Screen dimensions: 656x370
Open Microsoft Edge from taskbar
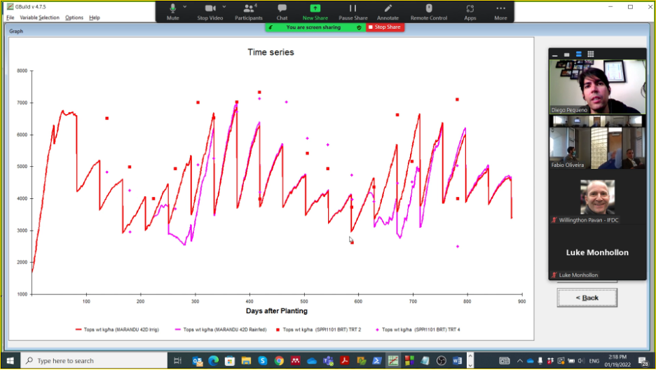tap(213, 361)
